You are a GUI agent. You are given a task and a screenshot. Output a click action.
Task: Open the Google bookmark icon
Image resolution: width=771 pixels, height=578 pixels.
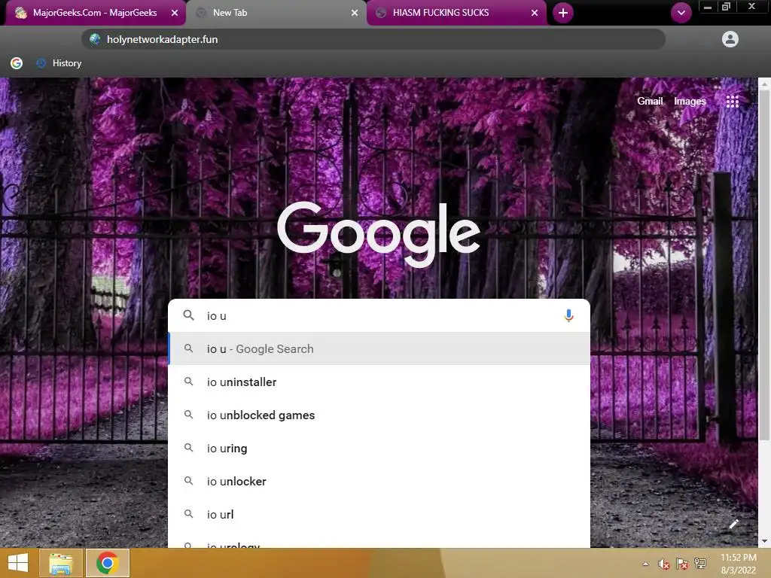[x=17, y=63]
